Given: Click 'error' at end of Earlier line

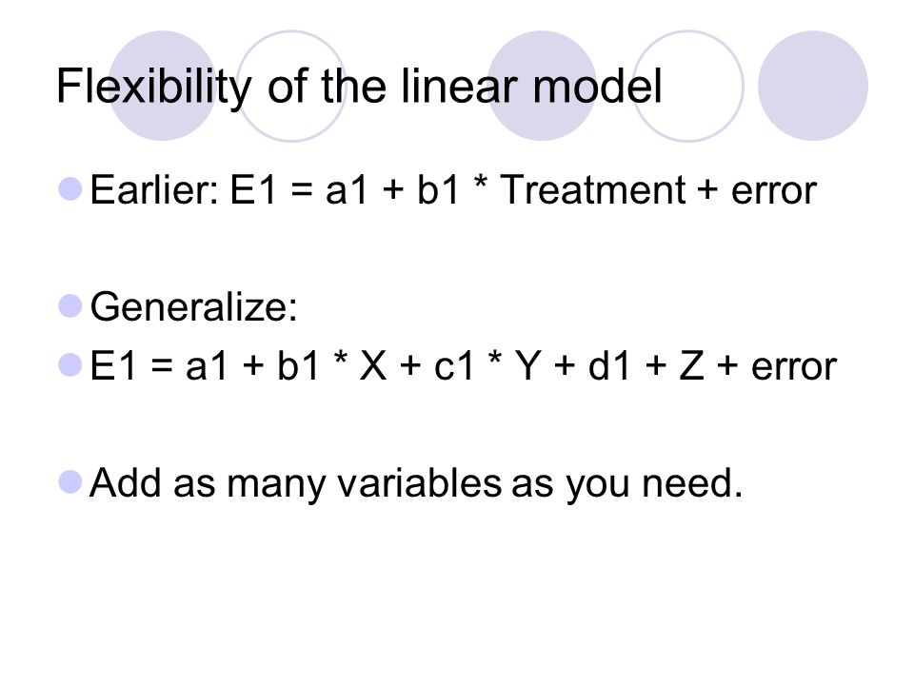Looking at the screenshot, I should (773, 191).
